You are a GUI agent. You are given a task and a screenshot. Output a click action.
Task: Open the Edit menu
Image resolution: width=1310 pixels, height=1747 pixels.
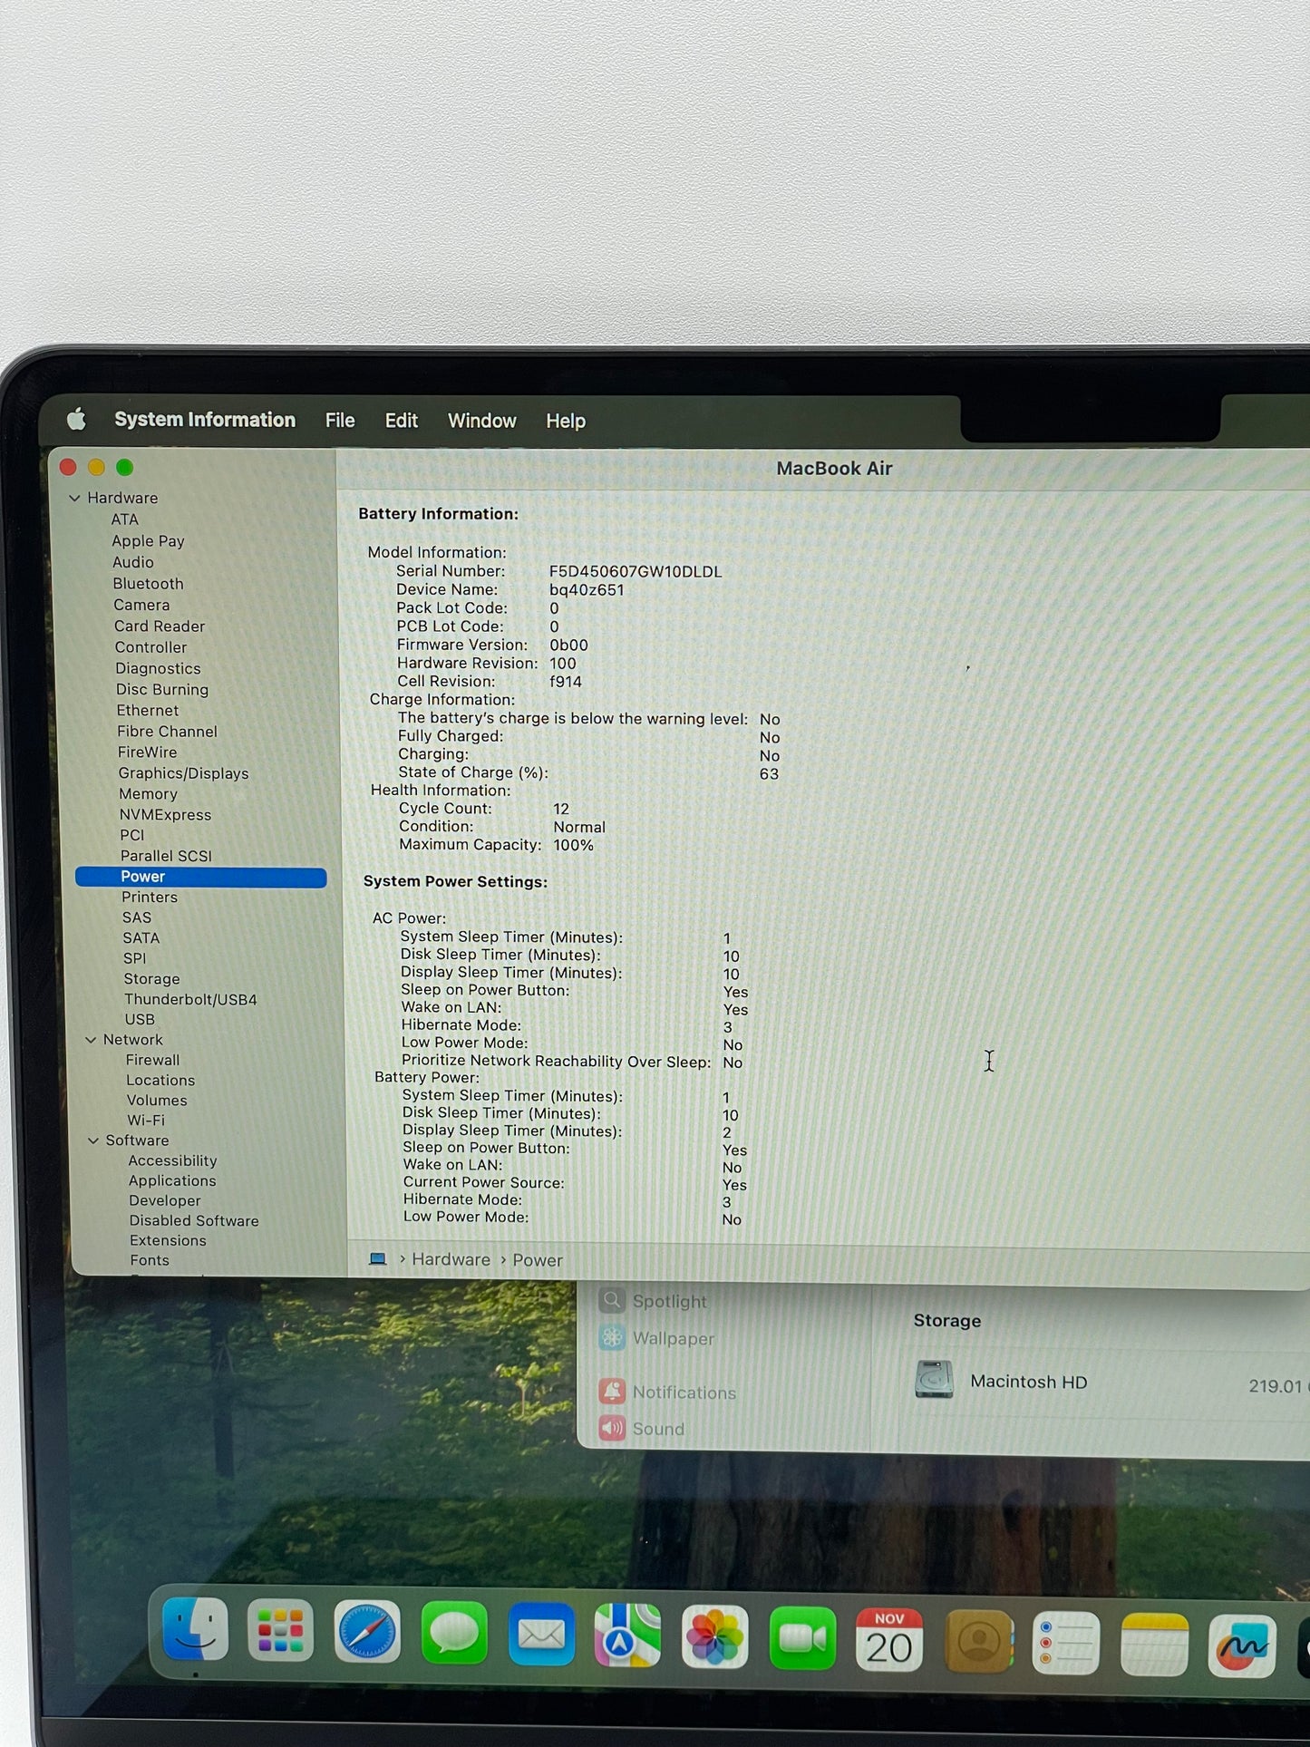coord(401,421)
